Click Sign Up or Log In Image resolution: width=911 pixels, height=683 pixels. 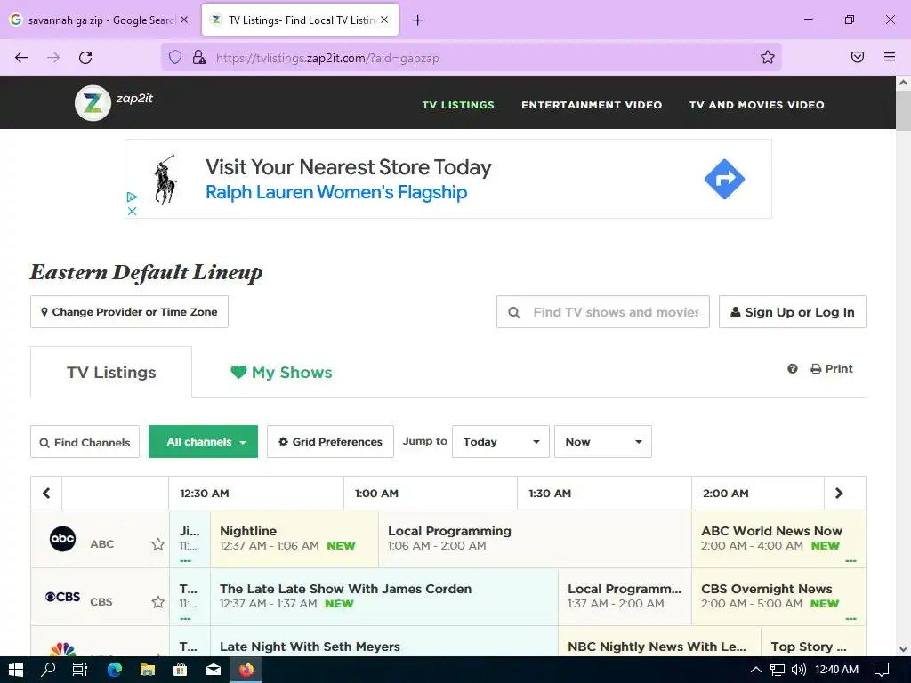click(793, 312)
